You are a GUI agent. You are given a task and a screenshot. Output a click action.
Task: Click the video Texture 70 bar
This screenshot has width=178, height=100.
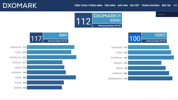coord(144,63)
